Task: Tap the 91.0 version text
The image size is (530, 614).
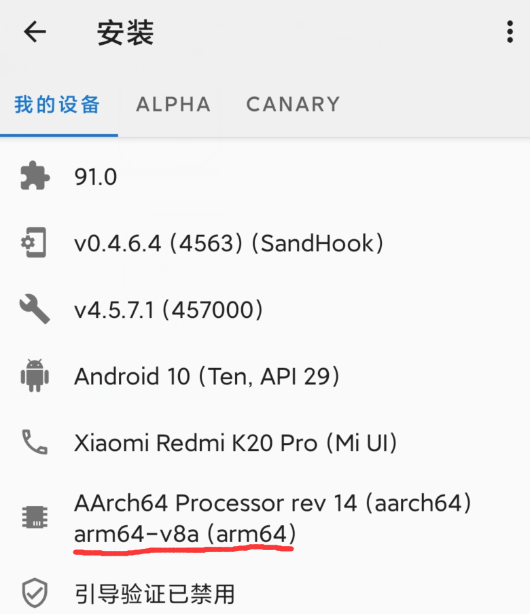Action: click(x=96, y=177)
